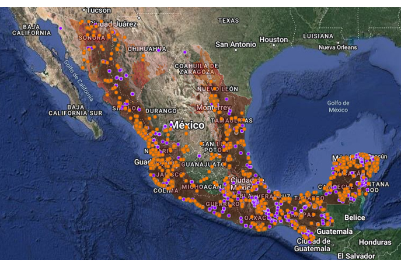Click the Nueva Orleans city dot
The width and height of the screenshot is (401, 267).
click(x=338, y=43)
